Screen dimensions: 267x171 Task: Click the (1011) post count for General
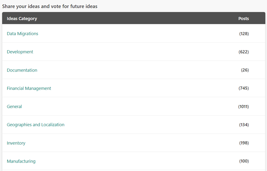[244, 107]
